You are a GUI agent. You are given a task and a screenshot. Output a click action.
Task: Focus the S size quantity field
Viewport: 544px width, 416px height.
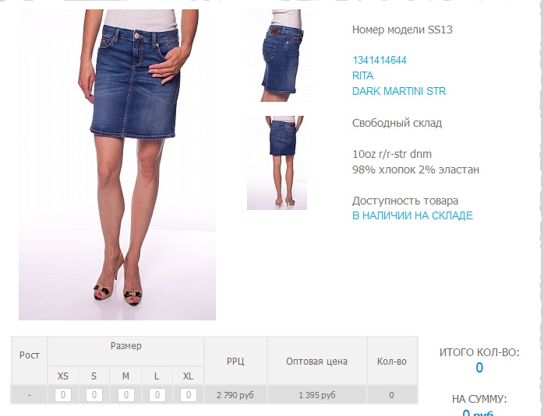pos(94,395)
